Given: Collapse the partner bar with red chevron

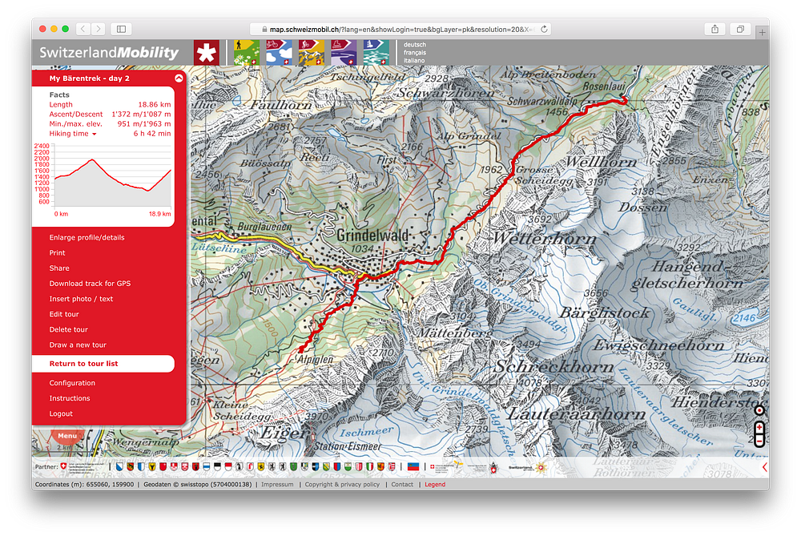Looking at the screenshot, I should point(765,467).
